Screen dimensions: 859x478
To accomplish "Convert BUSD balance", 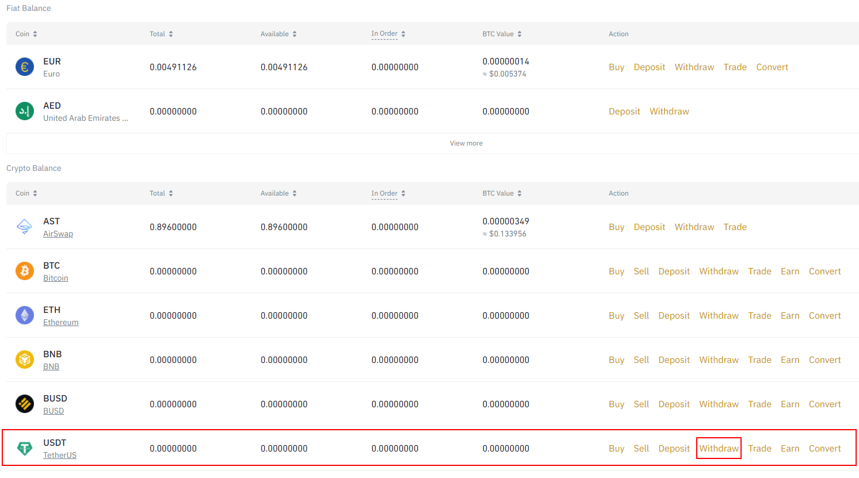I will [x=825, y=404].
